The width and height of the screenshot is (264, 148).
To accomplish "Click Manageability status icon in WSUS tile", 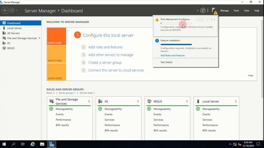I will [149, 109].
